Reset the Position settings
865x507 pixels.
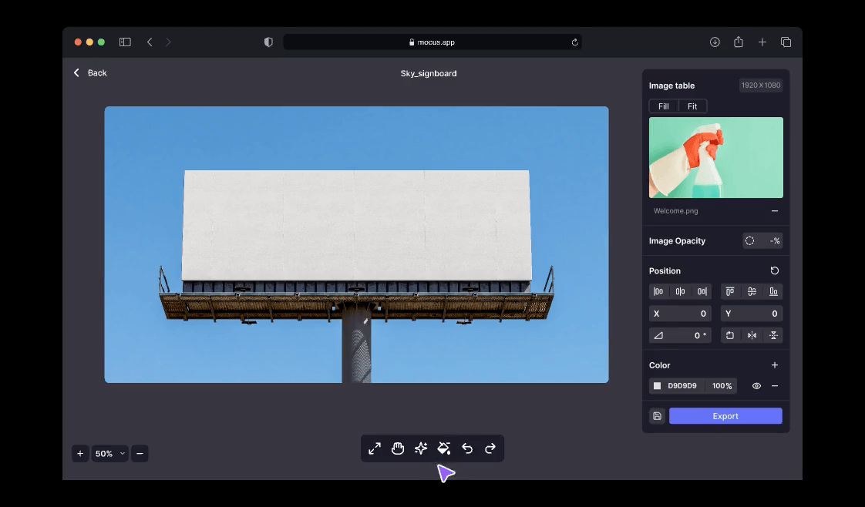(x=775, y=270)
